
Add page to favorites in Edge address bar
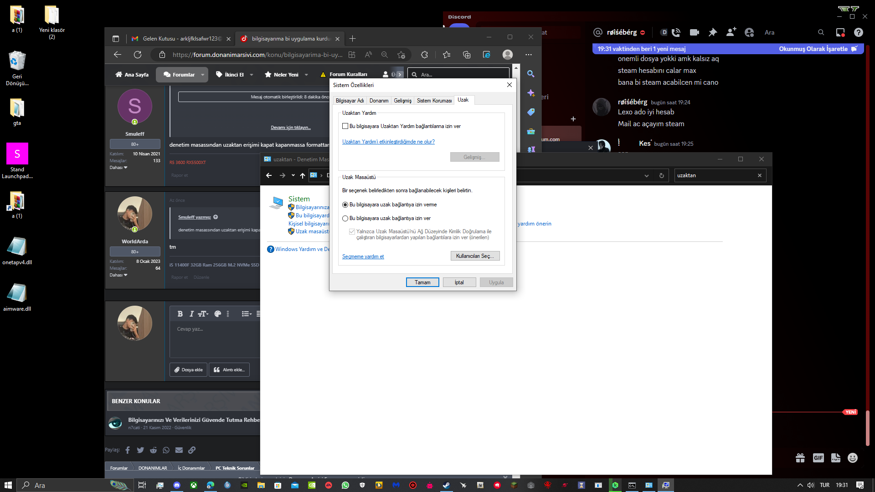click(x=401, y=55)
